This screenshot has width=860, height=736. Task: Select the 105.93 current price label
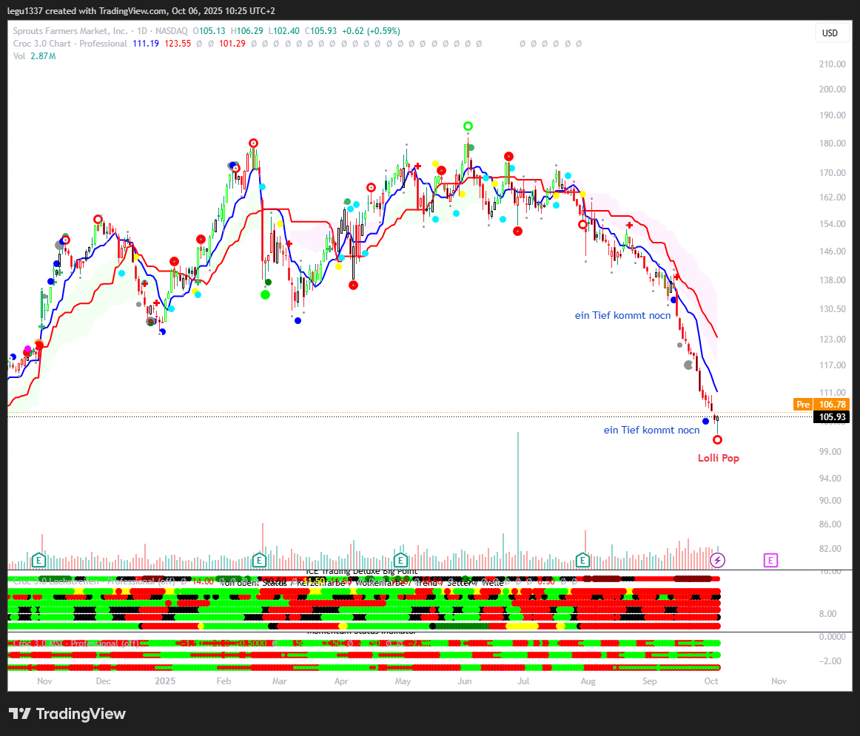832,417
